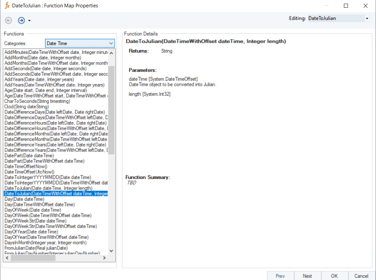Screen dimensions: 376x280
Task: Confirm with the OK button
Action: (x=334, y=276)
